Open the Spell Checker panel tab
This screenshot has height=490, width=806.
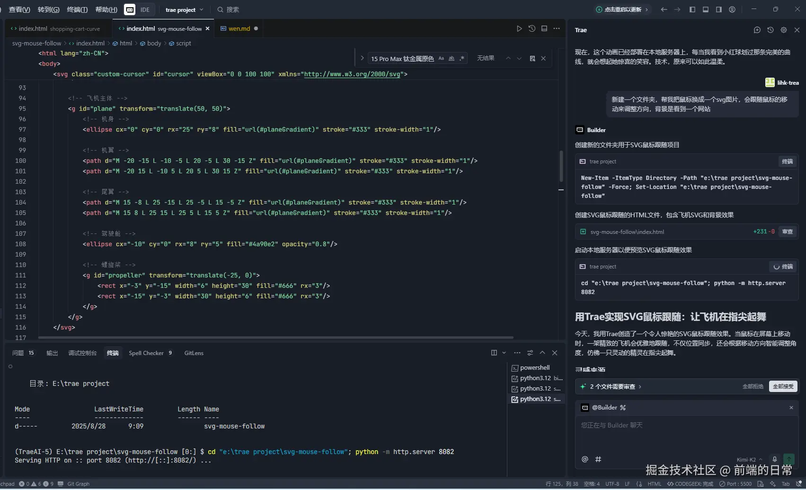(x=151, y=353)
